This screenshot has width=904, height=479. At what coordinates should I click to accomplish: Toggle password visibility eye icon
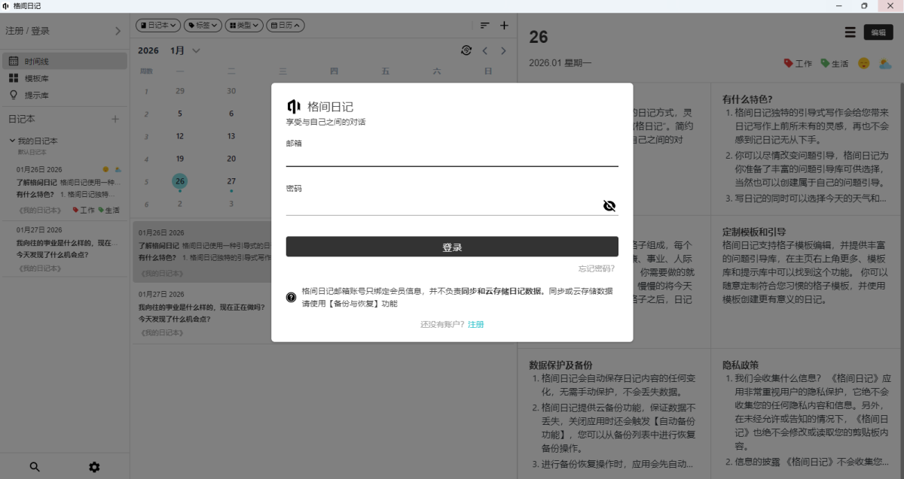click(x=609, y=206)
